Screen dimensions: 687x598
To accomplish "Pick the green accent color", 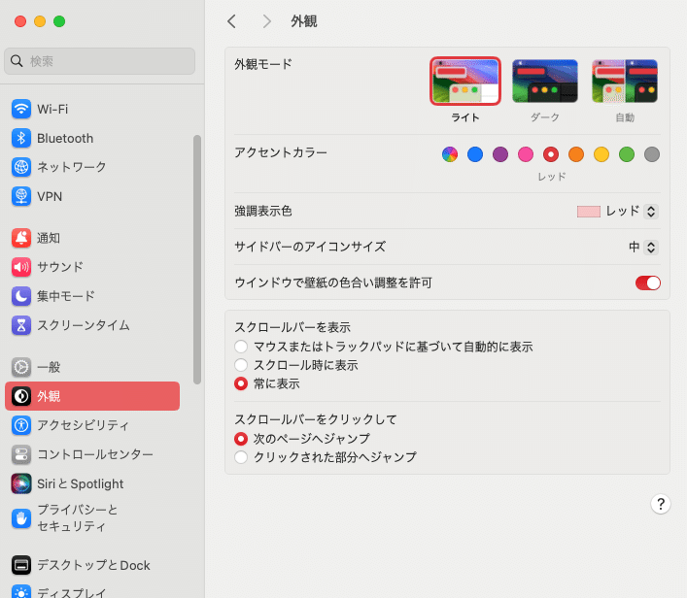I will click(627, 154).
